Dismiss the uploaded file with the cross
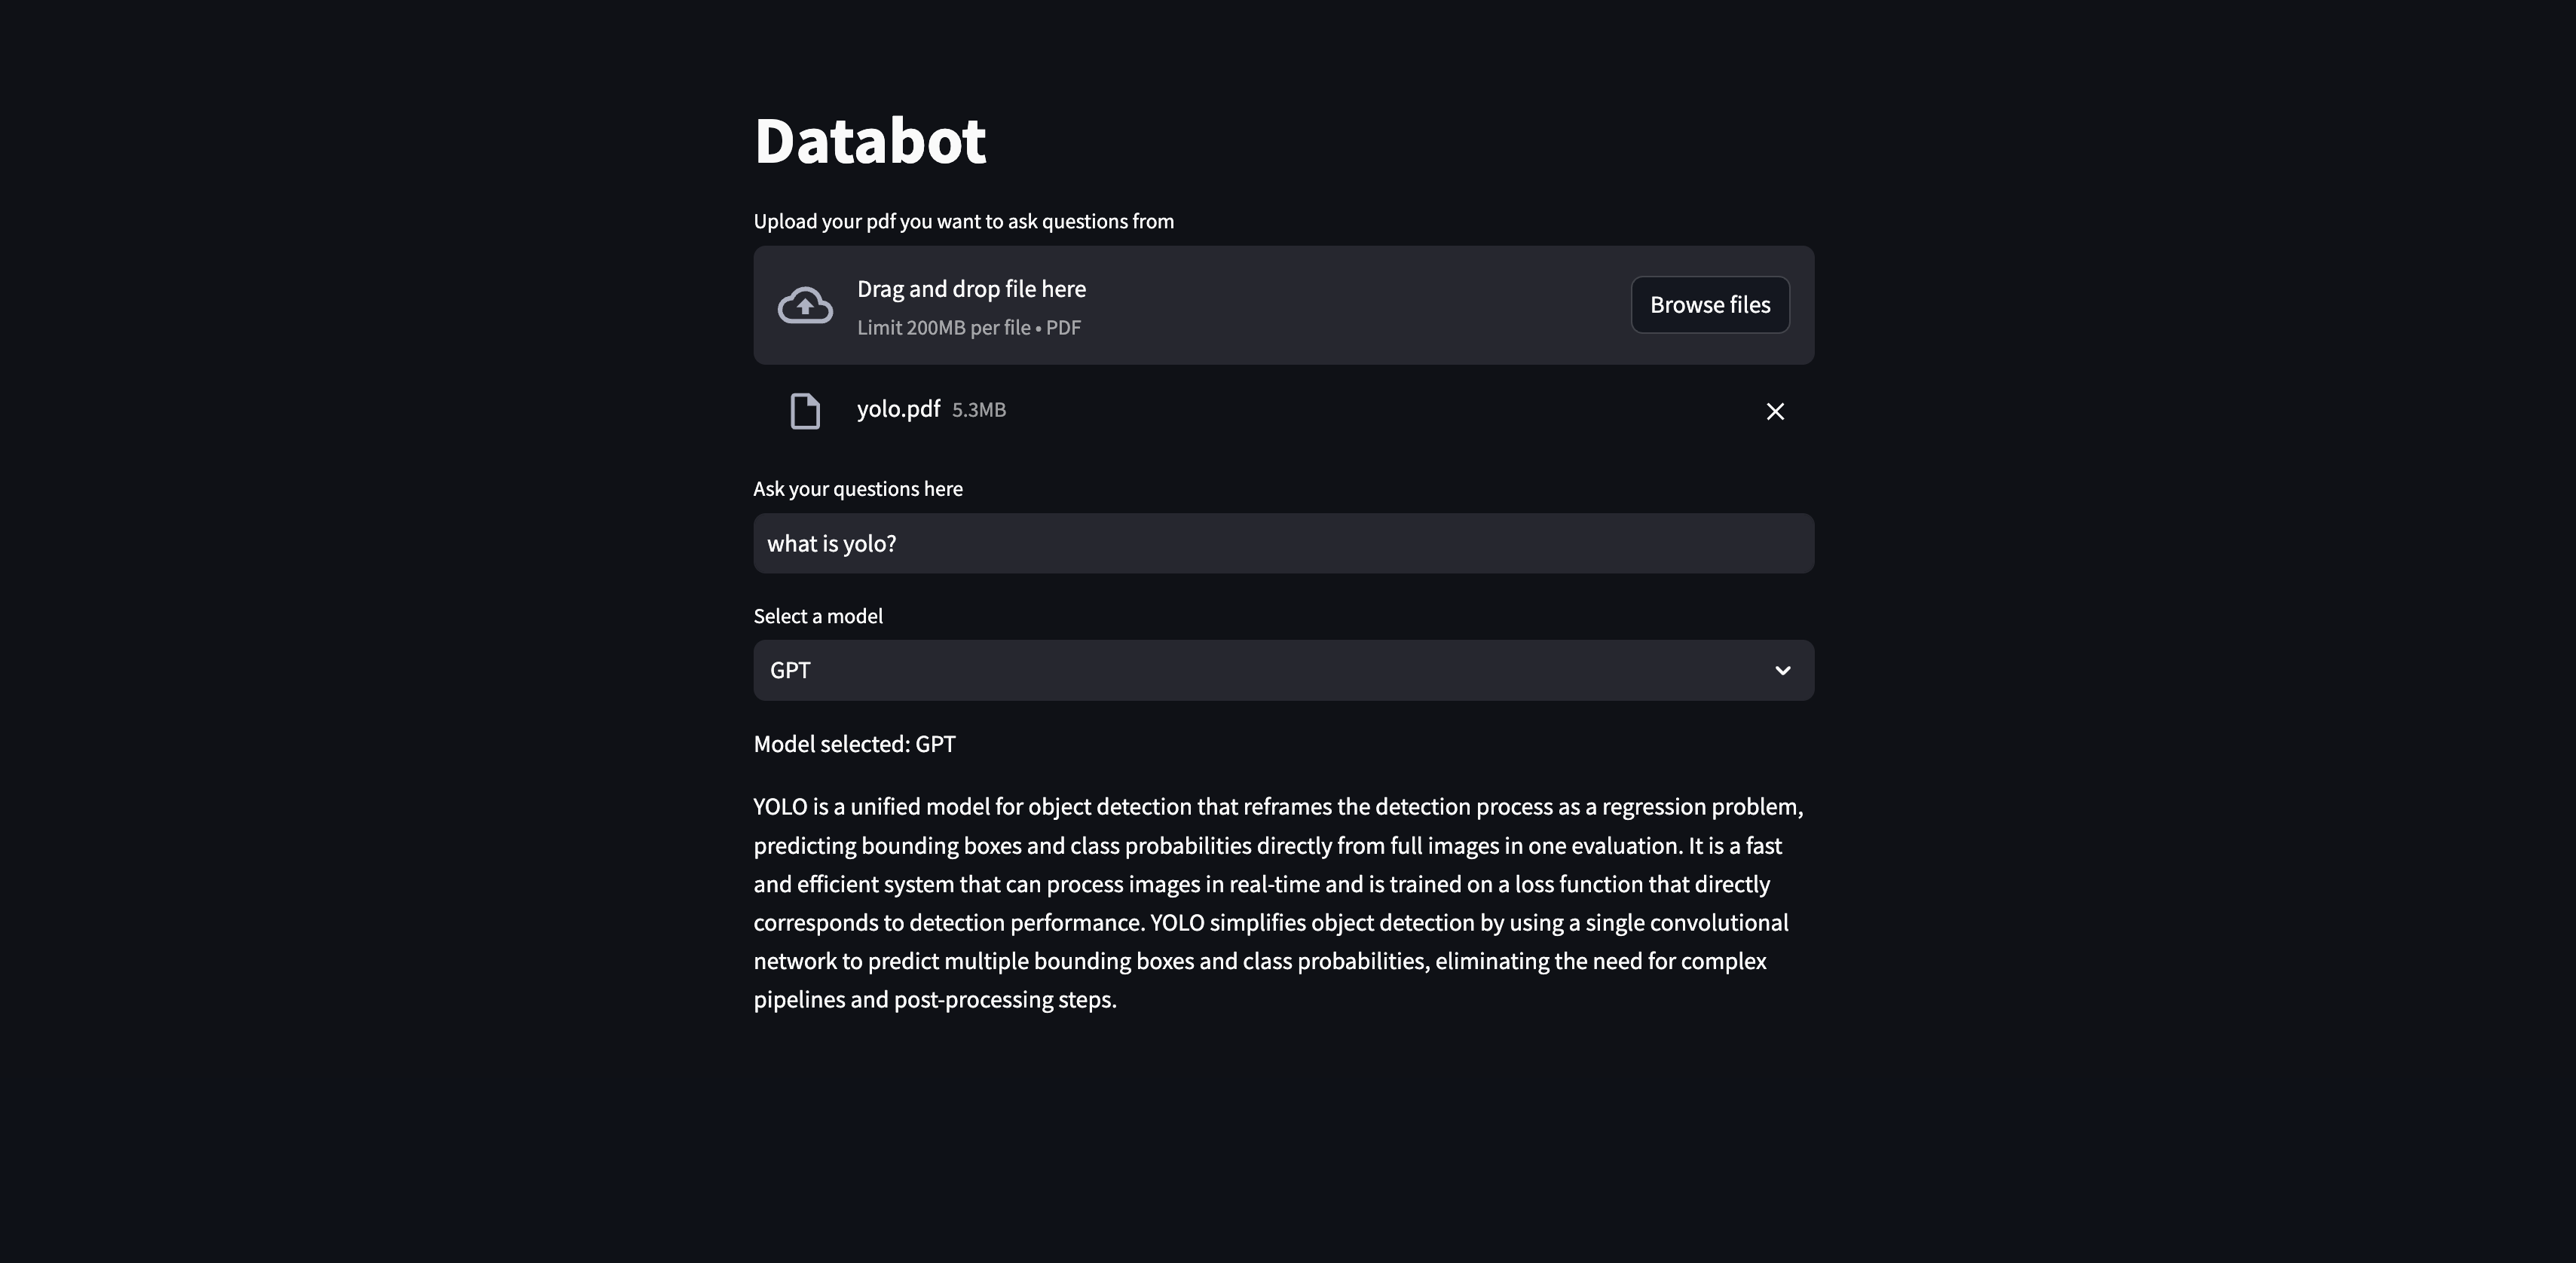 (1775, 411)
